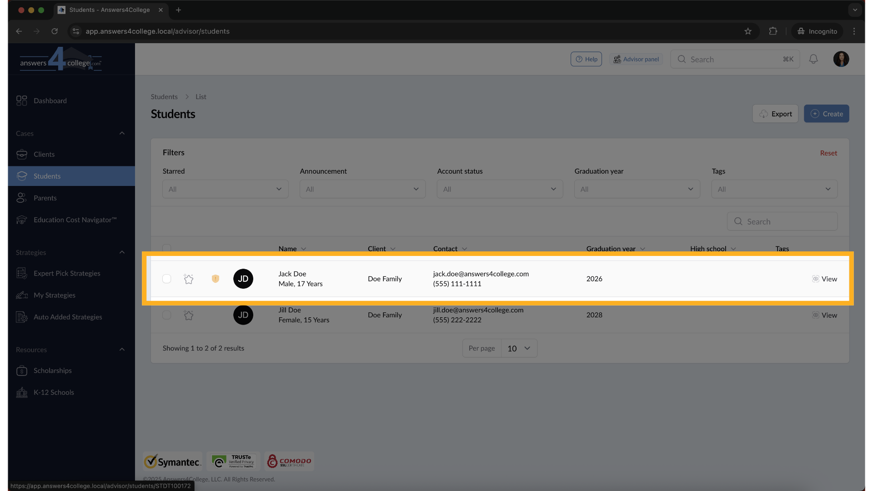The height and width of the screenshot is (491, 873).
Task: Check the Jack Doe row checkbox
Action: [167, 279]
